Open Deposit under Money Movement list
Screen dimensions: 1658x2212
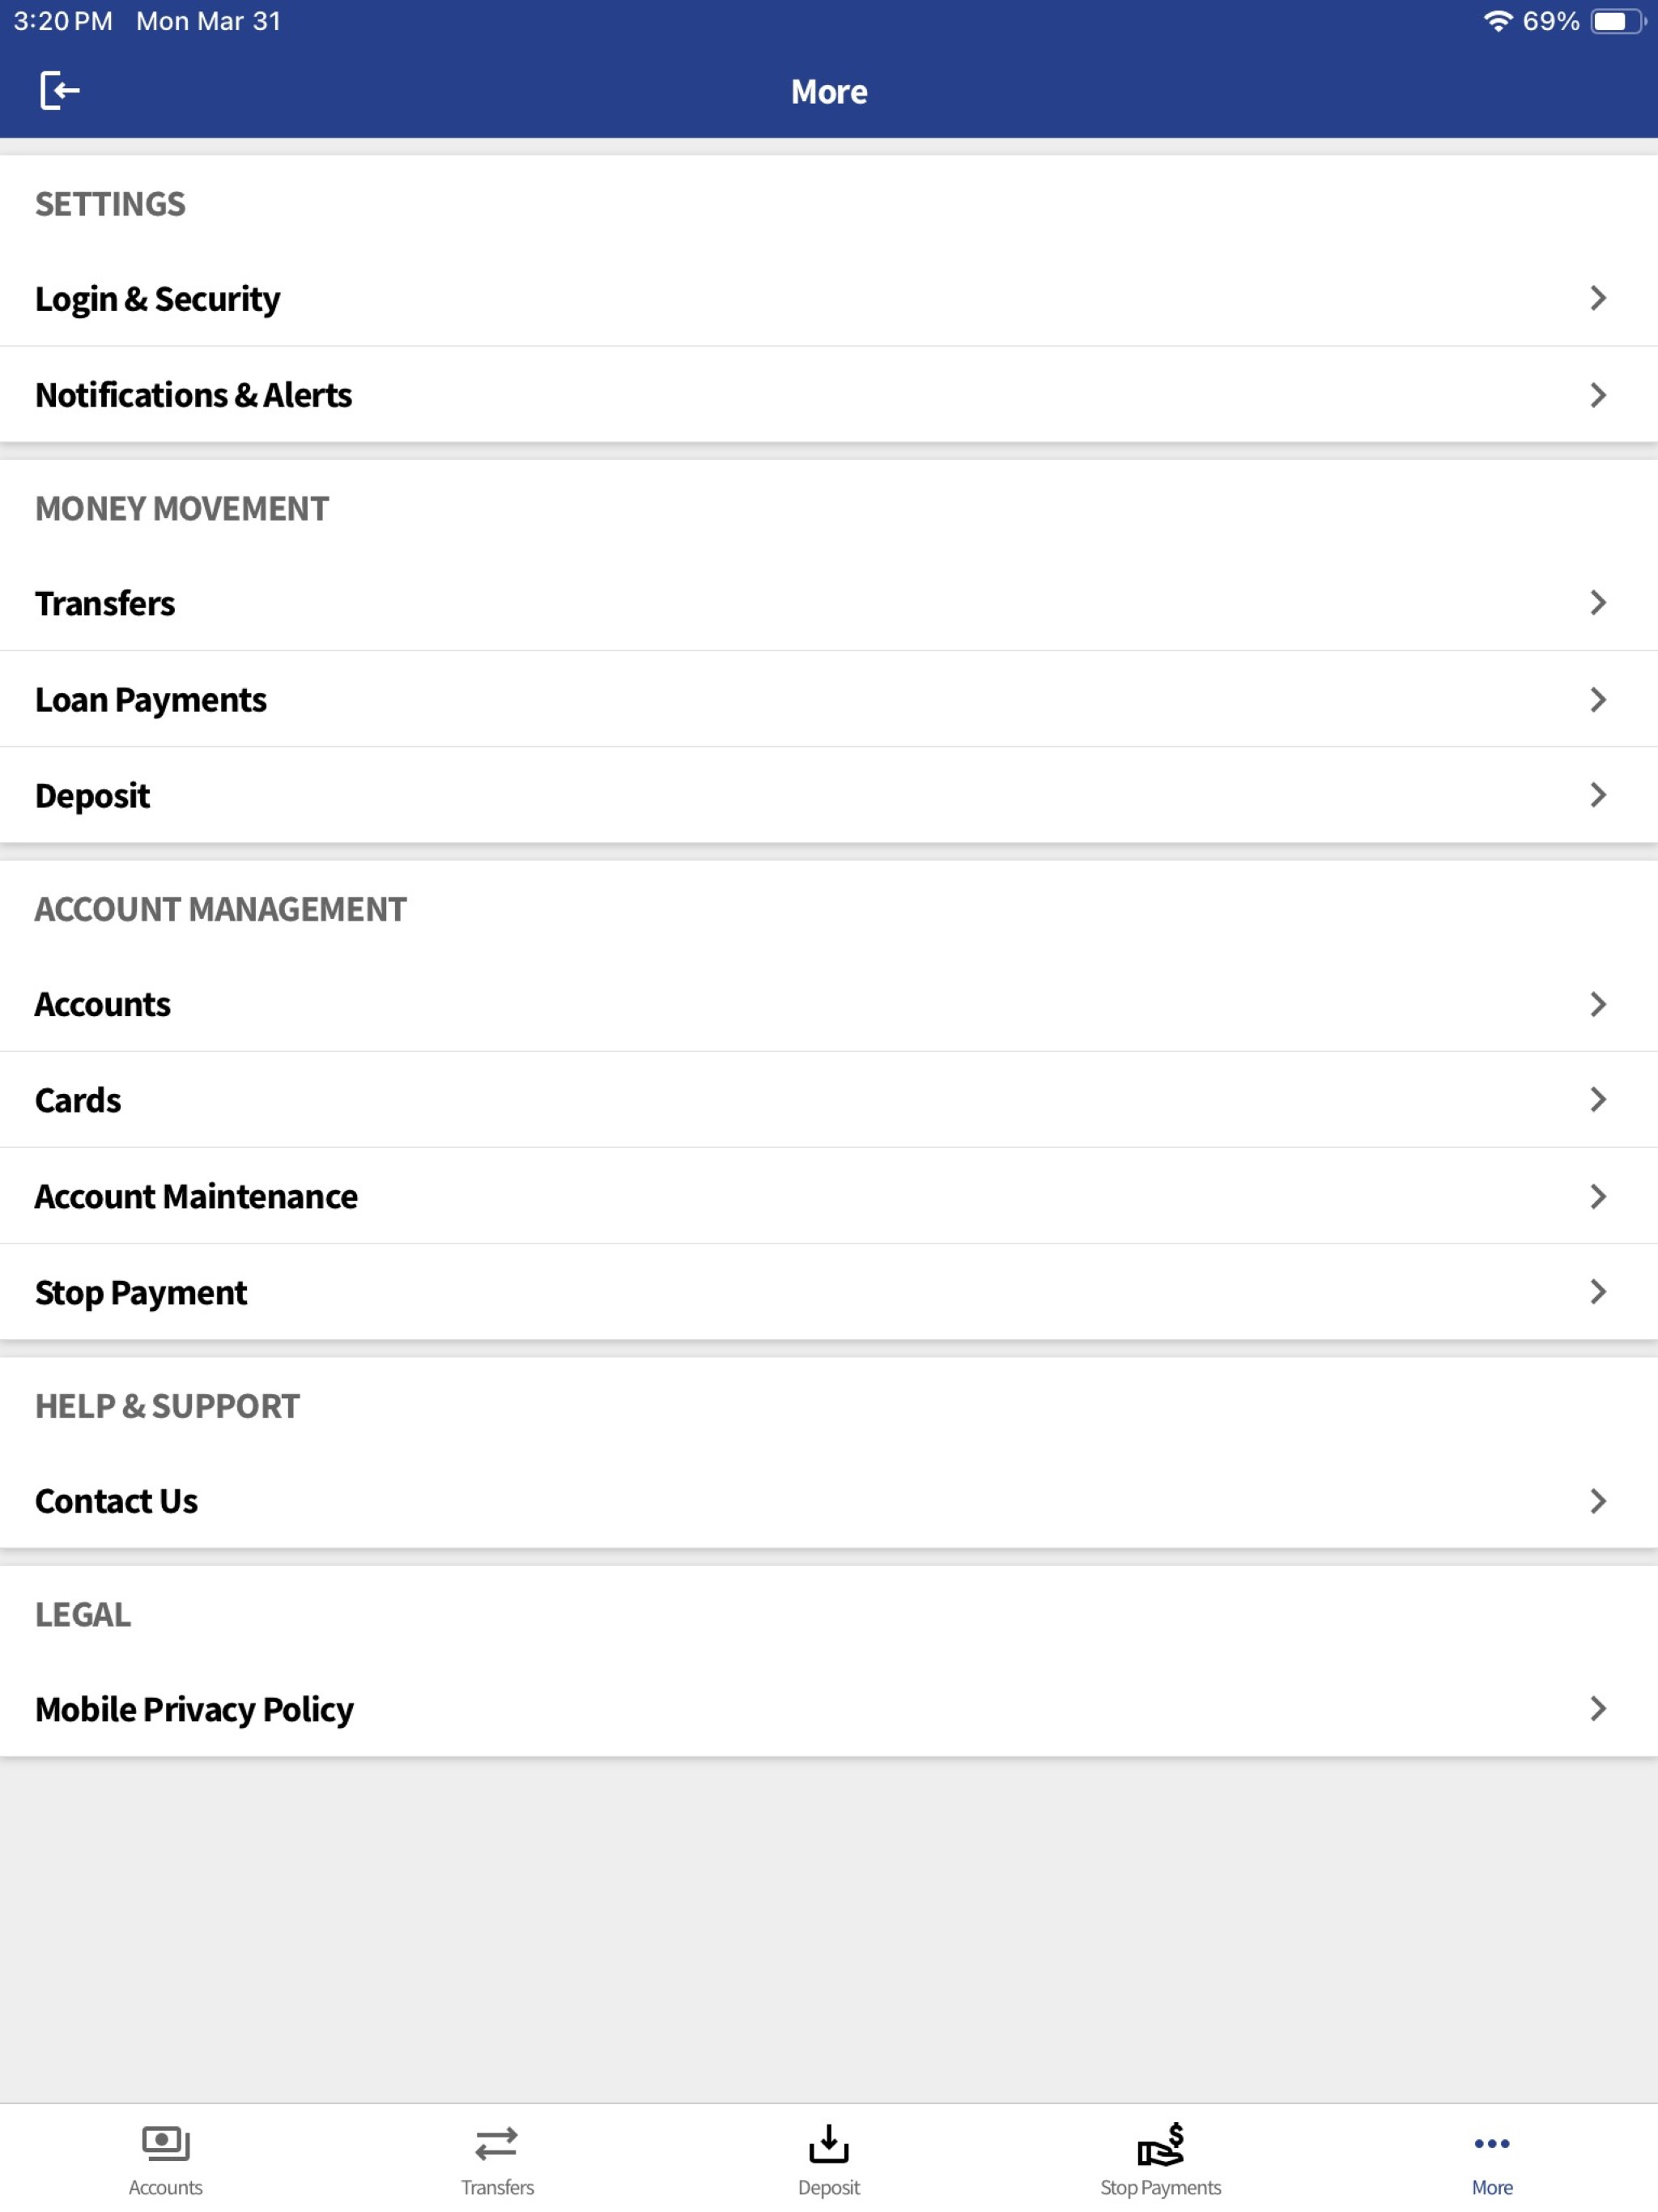[x=829, y=795]
